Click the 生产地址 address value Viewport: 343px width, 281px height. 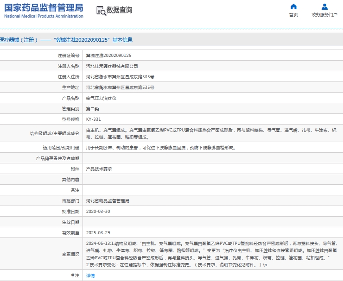(120, 87)
